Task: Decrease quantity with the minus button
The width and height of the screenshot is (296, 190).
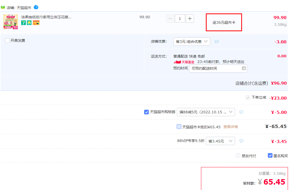Action: click(x=170, y=19)
